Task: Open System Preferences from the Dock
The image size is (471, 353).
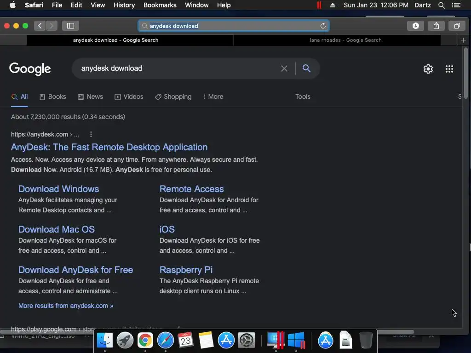Action: (x=247, y=341)
